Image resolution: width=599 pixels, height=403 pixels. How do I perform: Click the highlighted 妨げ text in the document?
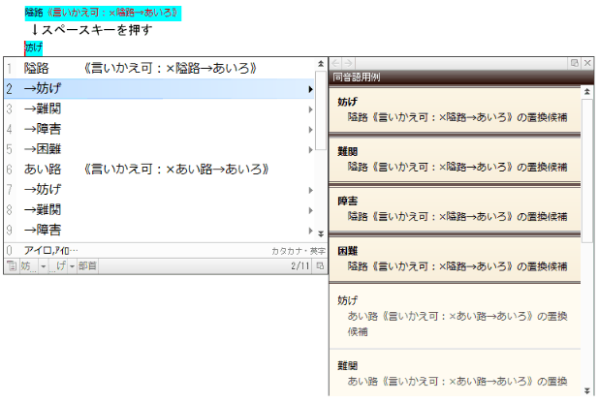pos(34,47)
